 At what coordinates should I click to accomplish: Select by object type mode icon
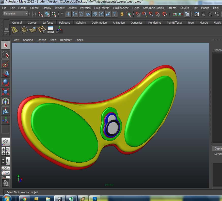pyautogui.click(x=47, y=14)
